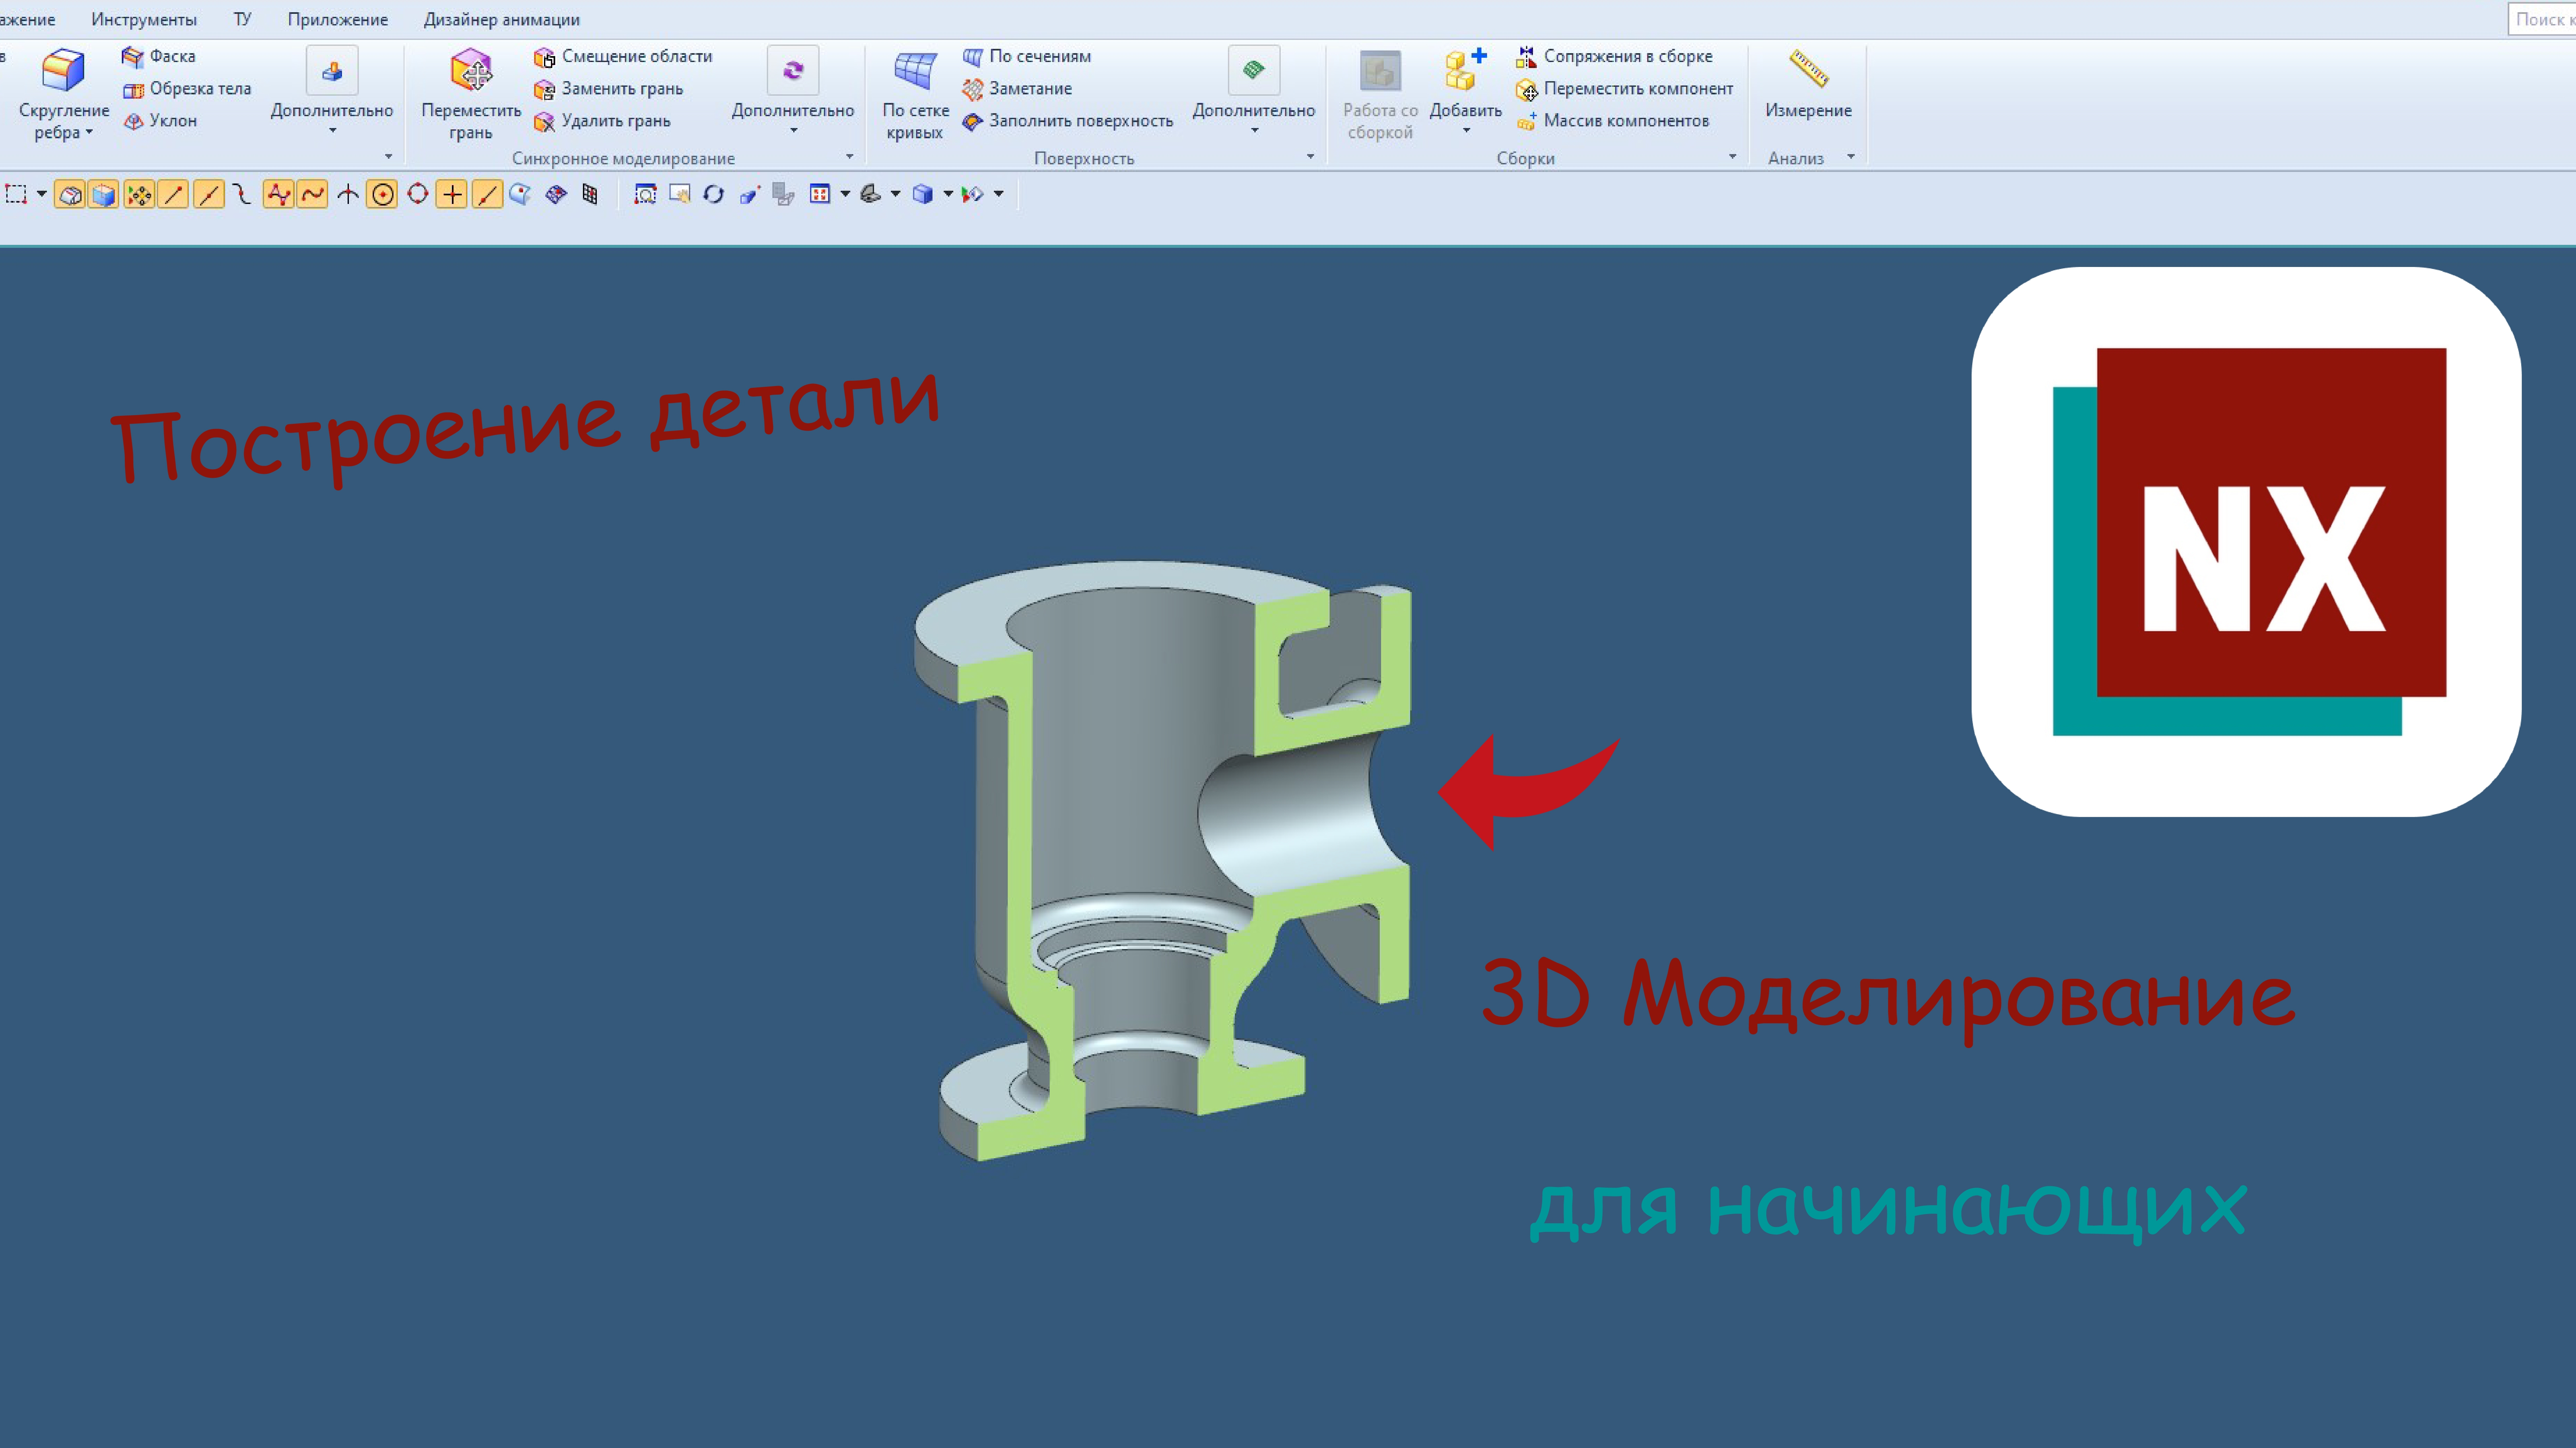Click the Добавить component icon
2576x1448 pixels.
coord(1465,70)
